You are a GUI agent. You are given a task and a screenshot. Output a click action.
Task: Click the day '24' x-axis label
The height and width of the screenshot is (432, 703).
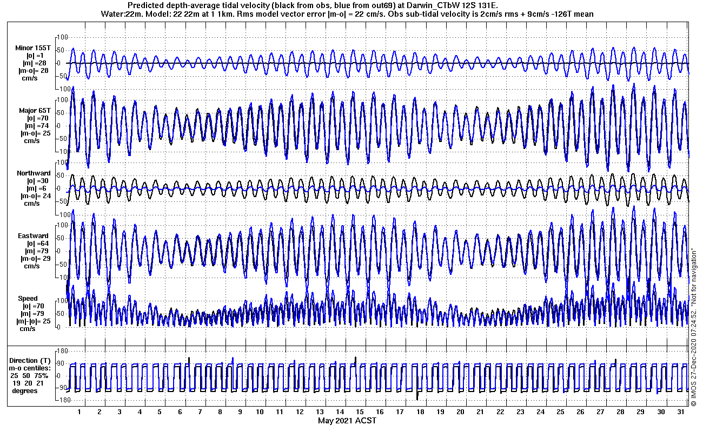540,412
